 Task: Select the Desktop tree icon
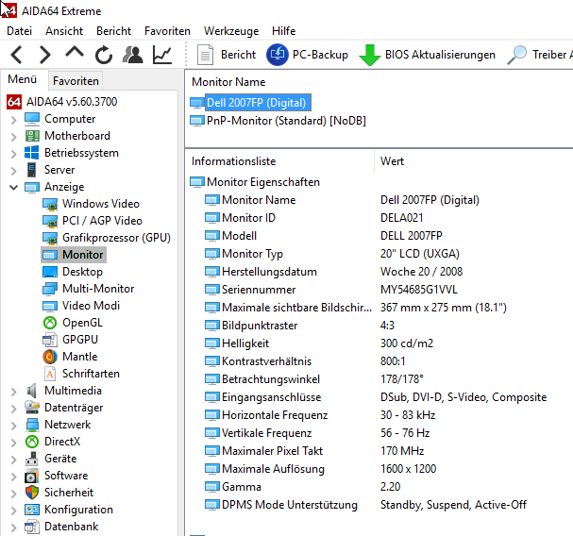50,272
